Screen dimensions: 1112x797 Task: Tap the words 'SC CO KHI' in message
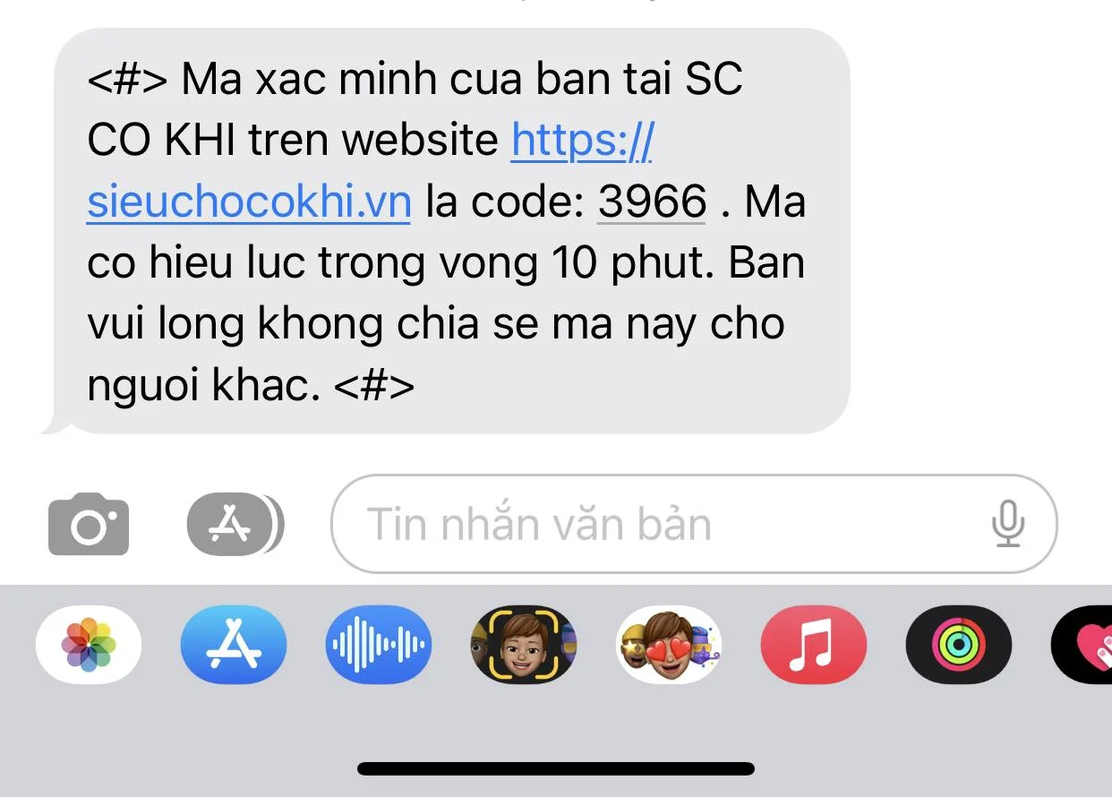(x=416, y=109)
